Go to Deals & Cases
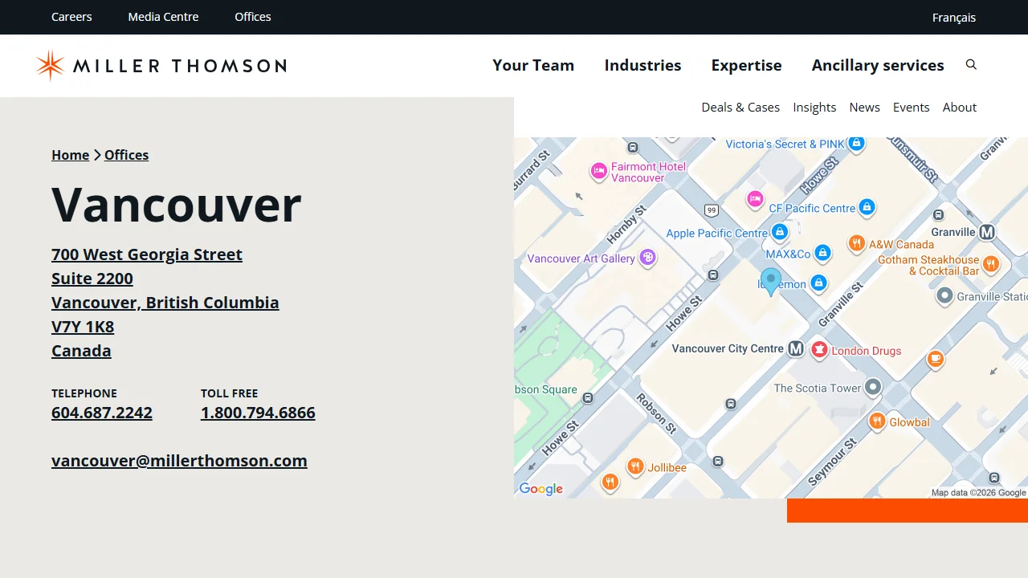This screenshot has width=1028, height=578. click(740, 108)
